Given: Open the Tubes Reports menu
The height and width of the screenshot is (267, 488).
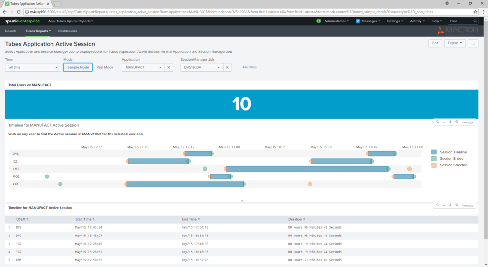Looking at the screenshot, I should click(x=38, y=31).
